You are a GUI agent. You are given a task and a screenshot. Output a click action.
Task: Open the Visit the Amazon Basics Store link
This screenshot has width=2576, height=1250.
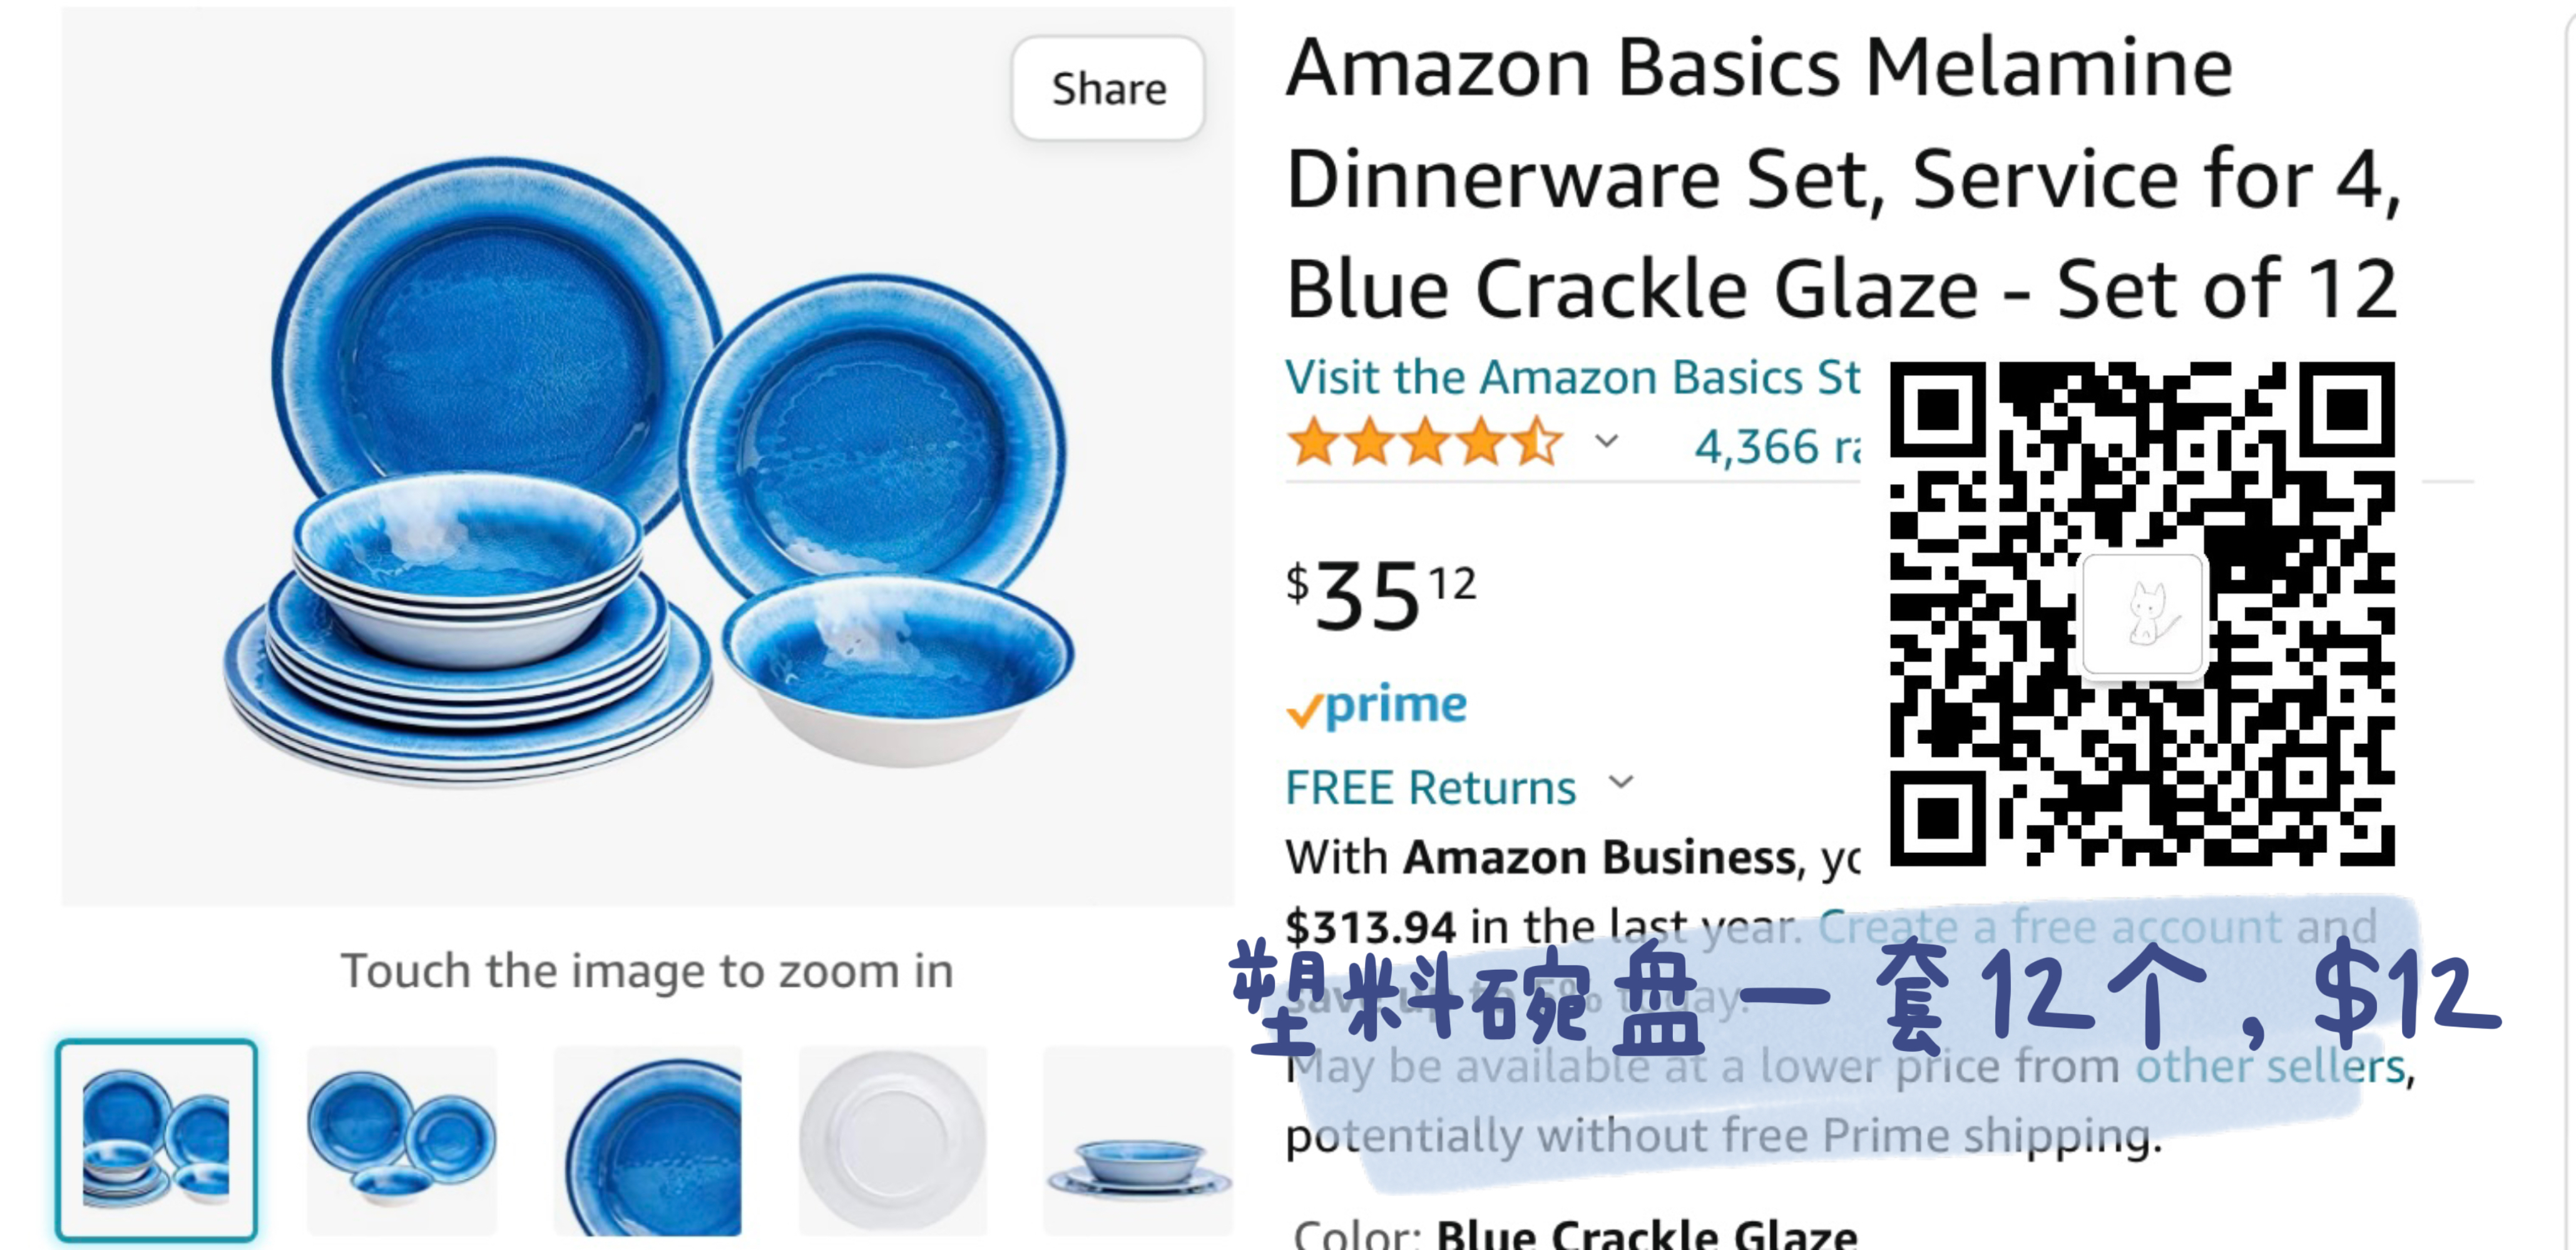pos(1572,378)
